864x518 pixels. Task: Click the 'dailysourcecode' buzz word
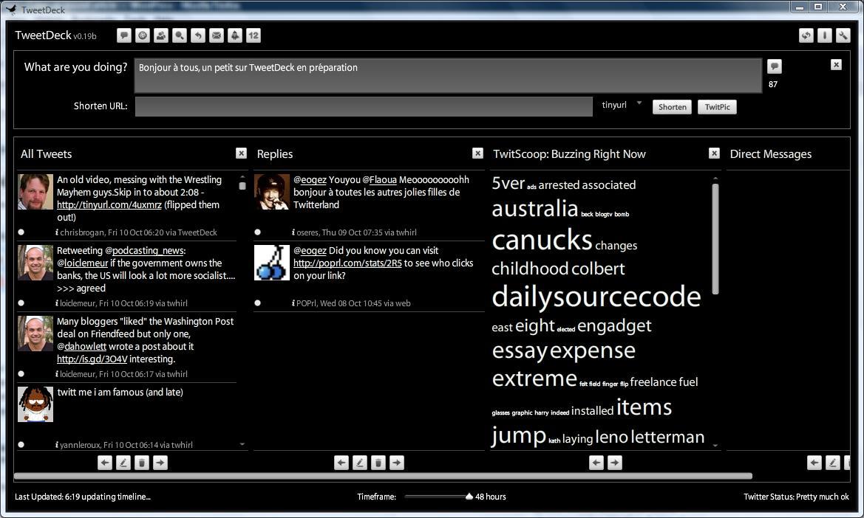(596, 297)
